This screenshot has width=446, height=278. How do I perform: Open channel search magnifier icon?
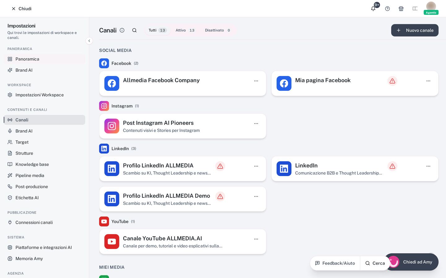point(134,30)
